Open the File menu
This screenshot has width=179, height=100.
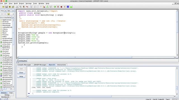[x=1, y=4]
